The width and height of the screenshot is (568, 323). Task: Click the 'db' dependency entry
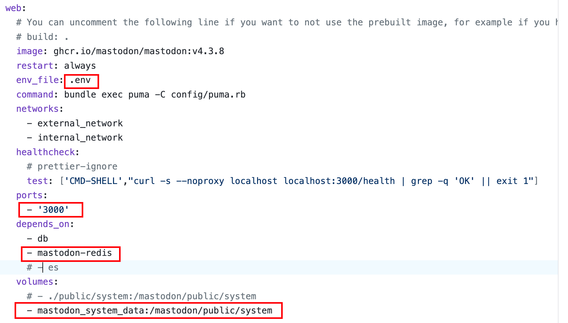[43, 238]
